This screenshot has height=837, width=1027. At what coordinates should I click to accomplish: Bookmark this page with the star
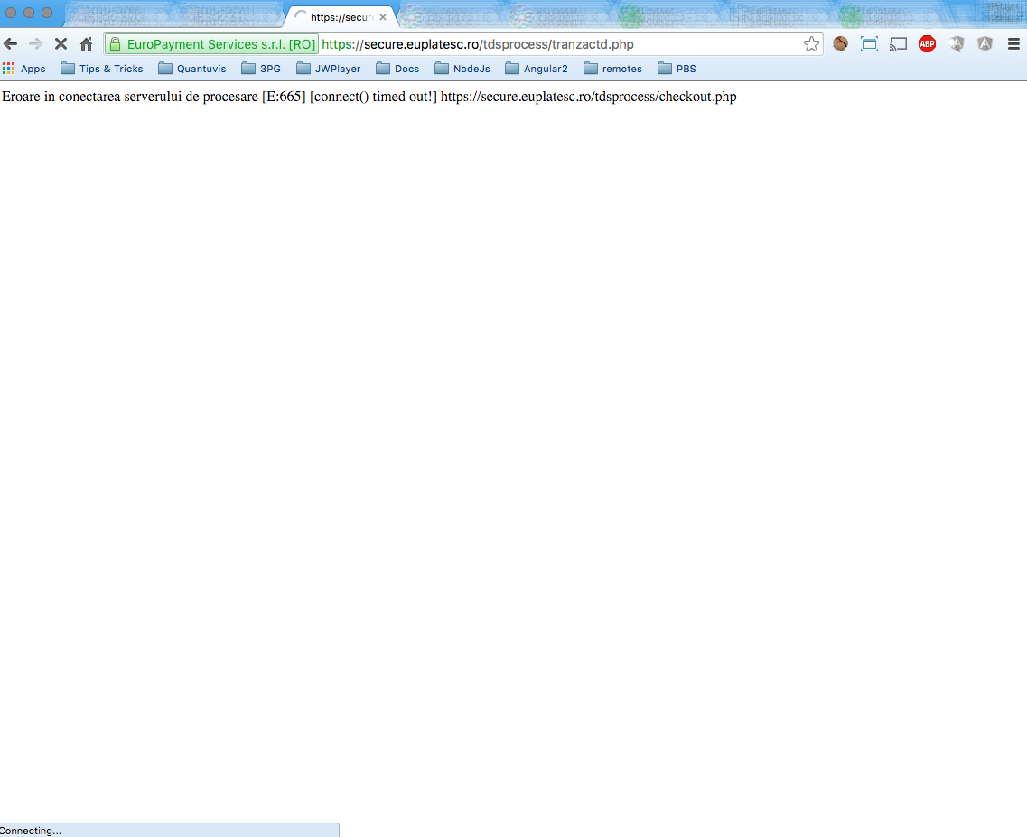pyautogui.click(x=811, y=43)
